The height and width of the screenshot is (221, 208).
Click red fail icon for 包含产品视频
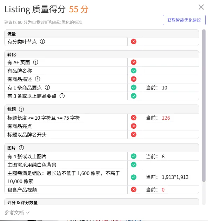click(134, 189)
